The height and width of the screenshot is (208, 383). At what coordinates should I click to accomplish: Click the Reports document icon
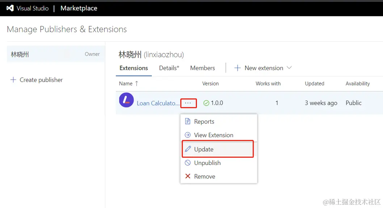(188, 121)
